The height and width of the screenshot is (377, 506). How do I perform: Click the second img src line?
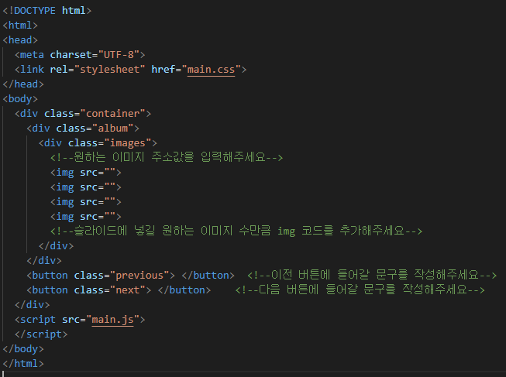[85, 187]
